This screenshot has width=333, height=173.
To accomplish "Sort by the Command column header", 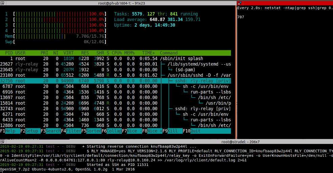I will coord(169,53).
